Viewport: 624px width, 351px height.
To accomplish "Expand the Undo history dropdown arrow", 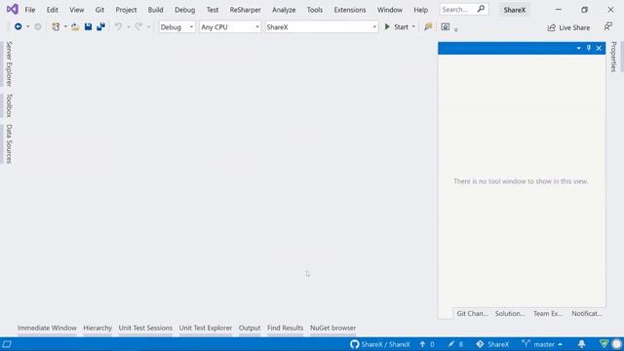I will [128, 26].
